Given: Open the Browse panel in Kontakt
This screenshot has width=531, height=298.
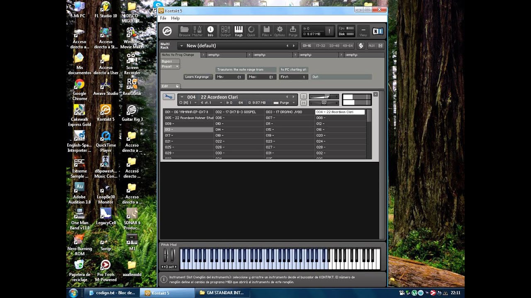Looking at the screenshot, I should click(x=185, y=31).
